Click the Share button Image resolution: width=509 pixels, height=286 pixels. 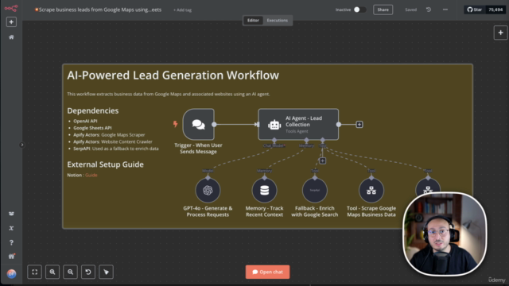[x=383, y=10]
